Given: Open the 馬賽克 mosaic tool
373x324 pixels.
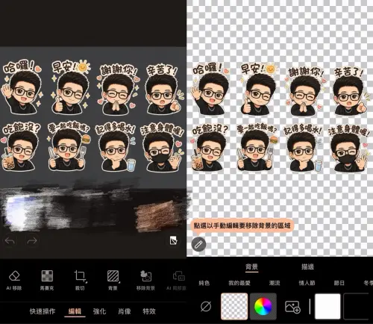Looking at the screenshot, I should point(47,280).
